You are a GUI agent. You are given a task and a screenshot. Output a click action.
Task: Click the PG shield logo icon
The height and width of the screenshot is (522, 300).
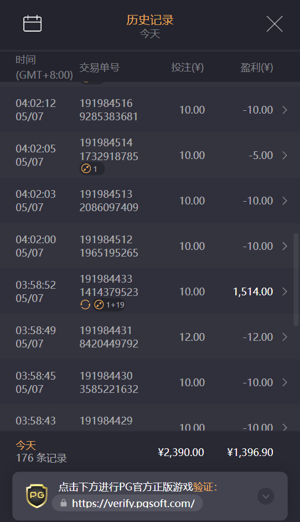tap(37, 496)
